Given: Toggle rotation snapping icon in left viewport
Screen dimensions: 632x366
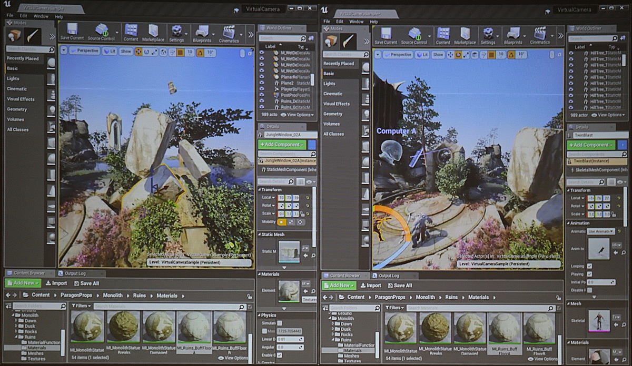Looking at the screenshot, I should pyautogui.click(x=201, y=52).
